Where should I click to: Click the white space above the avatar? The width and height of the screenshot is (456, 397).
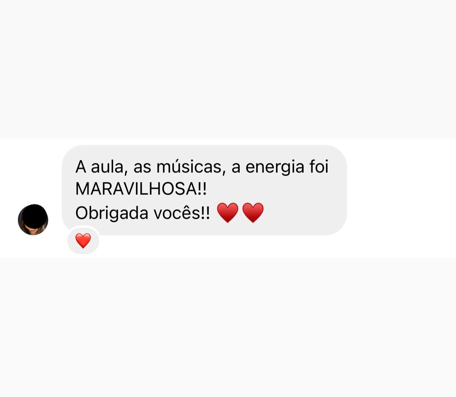tap(31, 171)
